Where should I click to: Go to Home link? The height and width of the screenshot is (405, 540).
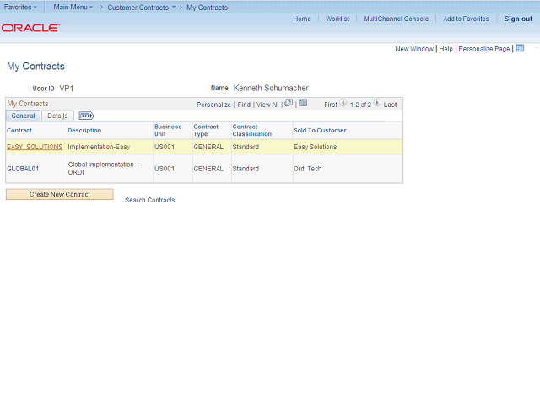pos(302,19)
